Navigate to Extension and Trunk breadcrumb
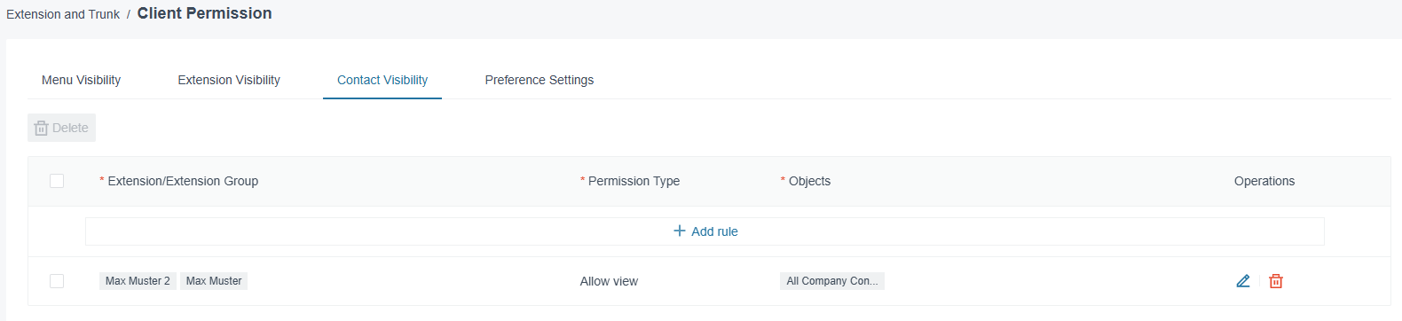1402x321 pixels. pyautogui.click(x=63, y=14)
